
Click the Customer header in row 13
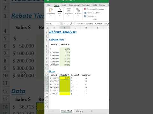[86, 75]
